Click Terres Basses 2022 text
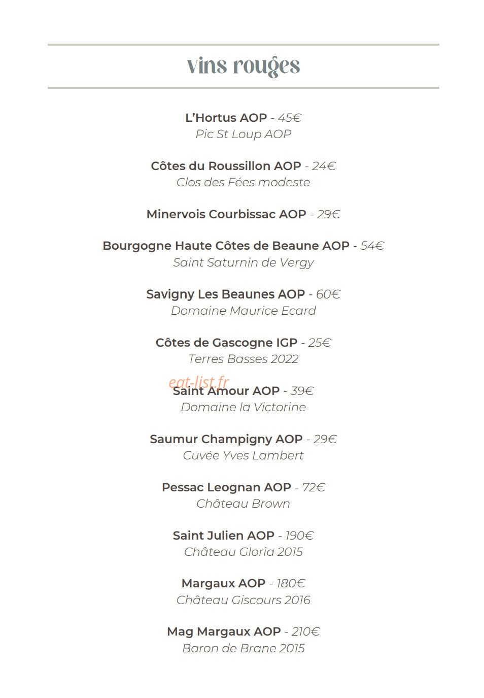This screenshot has width=484, height=698. [x=244, y=359]
